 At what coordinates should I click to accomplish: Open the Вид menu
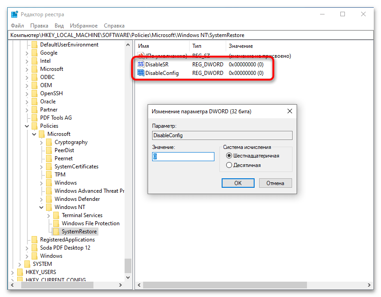[59, 26]
